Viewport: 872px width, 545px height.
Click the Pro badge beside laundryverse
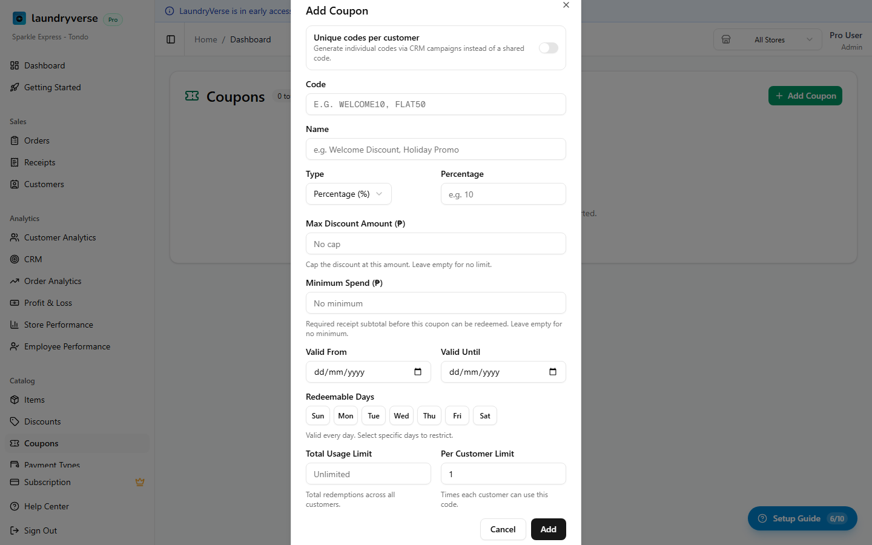tap(113, 19)
